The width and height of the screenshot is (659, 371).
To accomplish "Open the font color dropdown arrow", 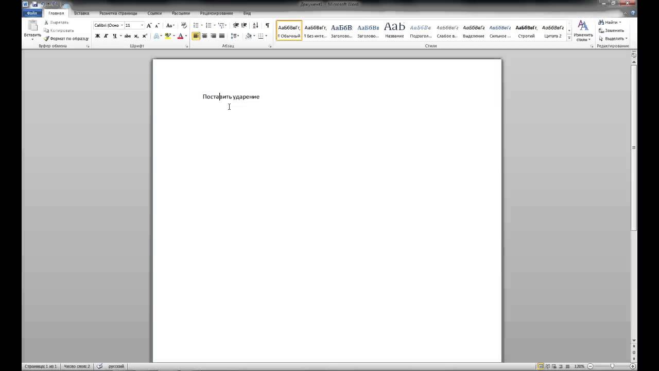I will (186, 36).
